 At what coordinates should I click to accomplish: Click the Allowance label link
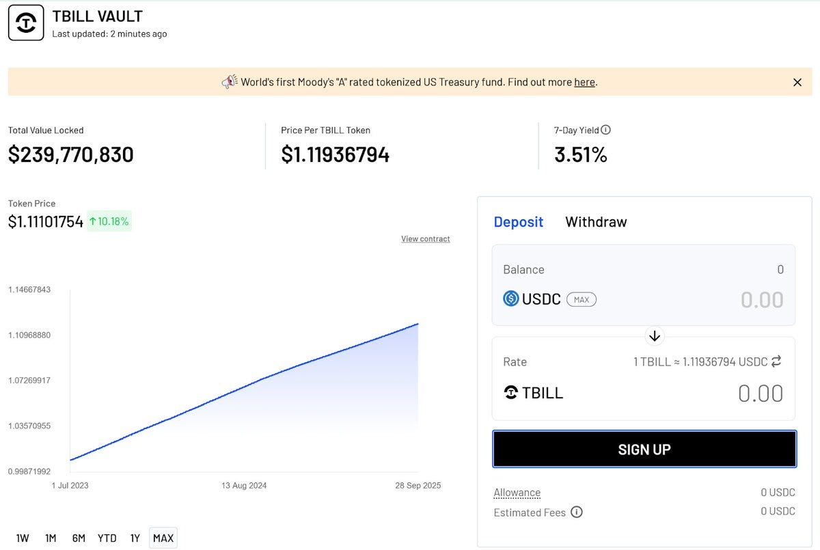(517, 493)
